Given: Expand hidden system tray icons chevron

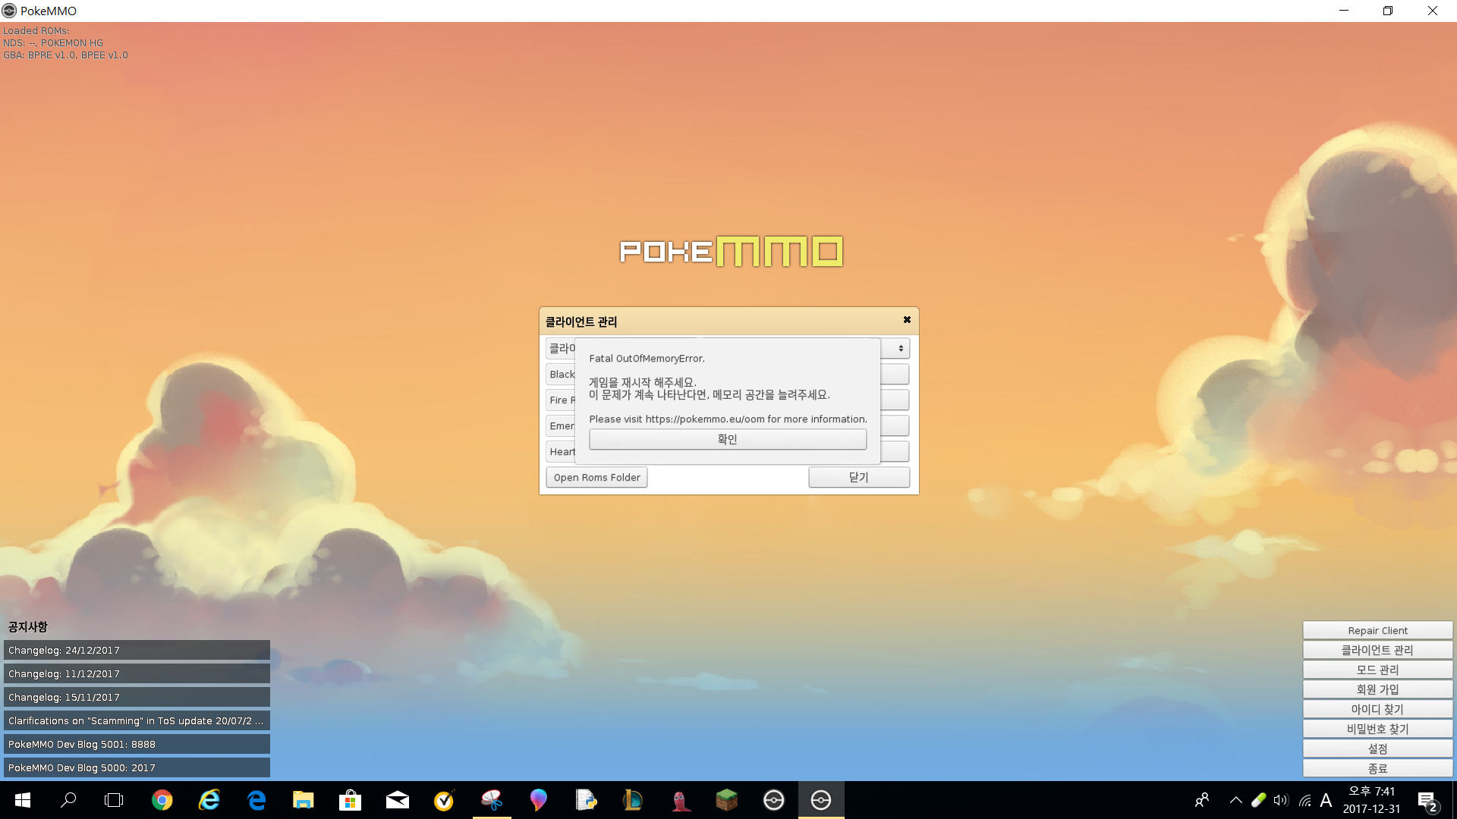Looking at the screenshot, I should 1235,800.
